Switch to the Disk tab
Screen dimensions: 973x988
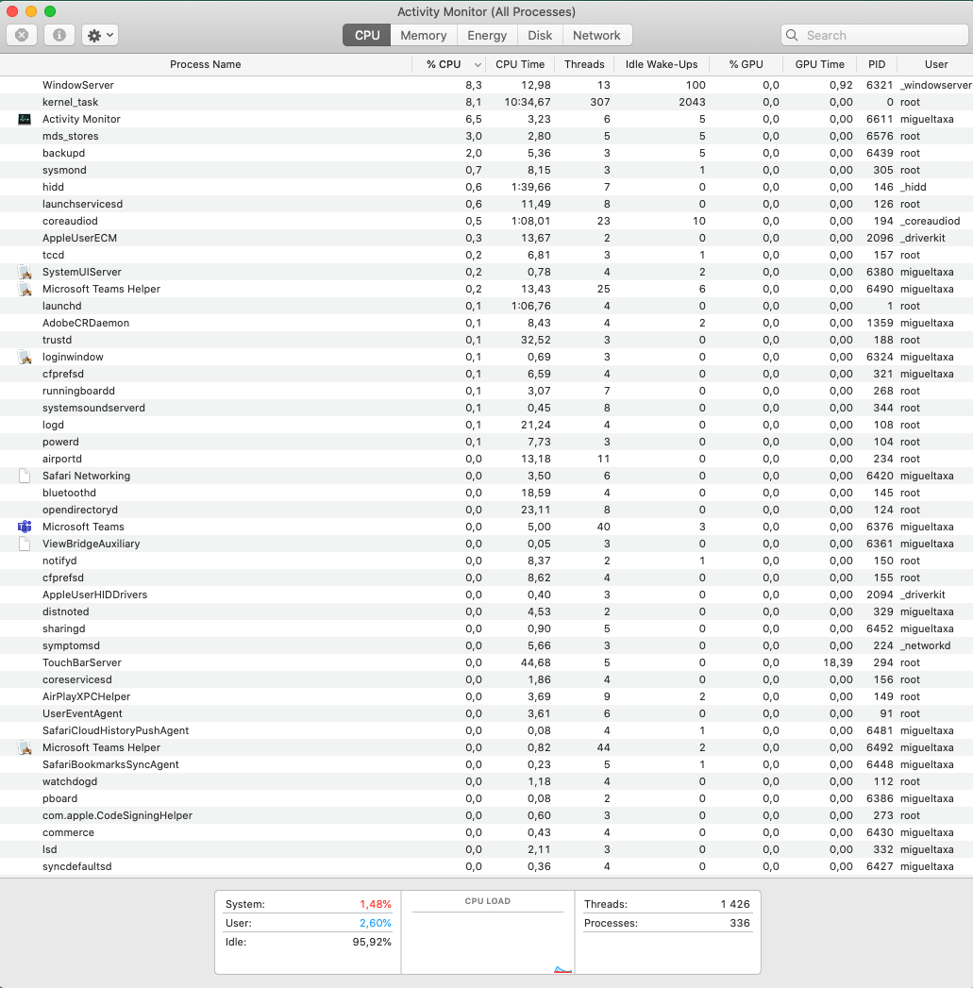pos(540,35)
